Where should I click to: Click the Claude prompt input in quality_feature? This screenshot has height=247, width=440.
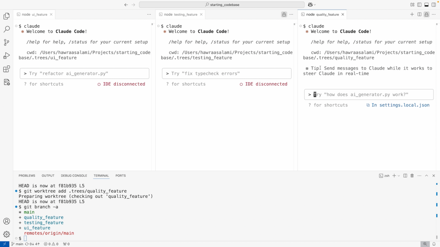369,94
